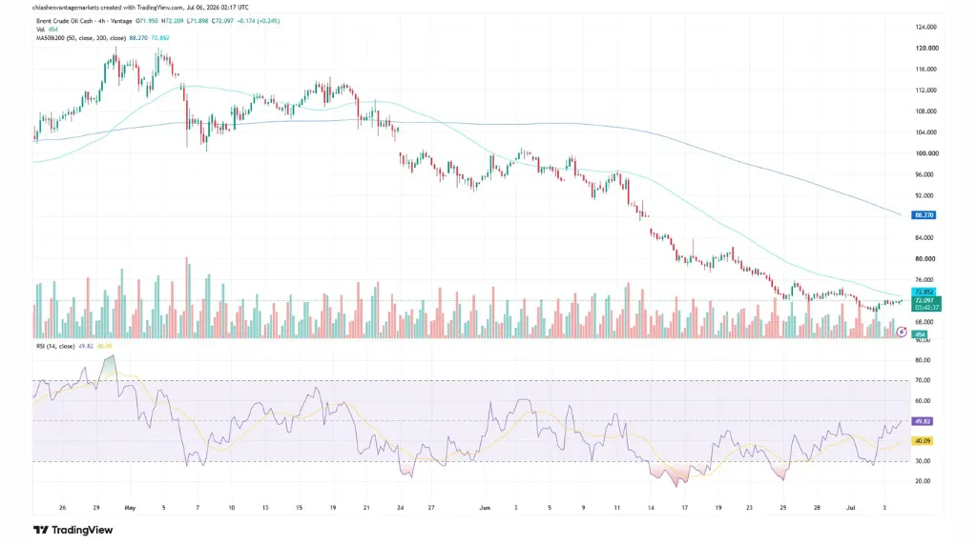Click the 27 date on time axis
977x545 pixels.
pos(431,508)
